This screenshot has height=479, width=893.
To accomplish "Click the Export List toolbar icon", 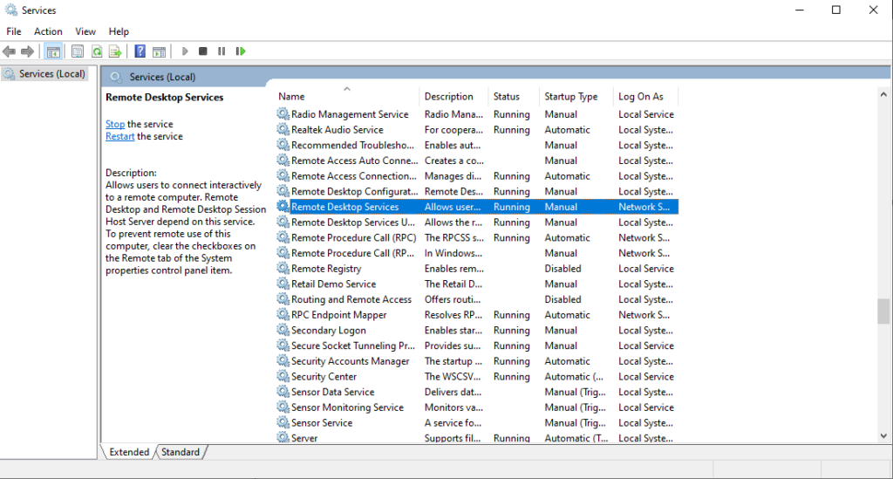I will tap(114, 51).
